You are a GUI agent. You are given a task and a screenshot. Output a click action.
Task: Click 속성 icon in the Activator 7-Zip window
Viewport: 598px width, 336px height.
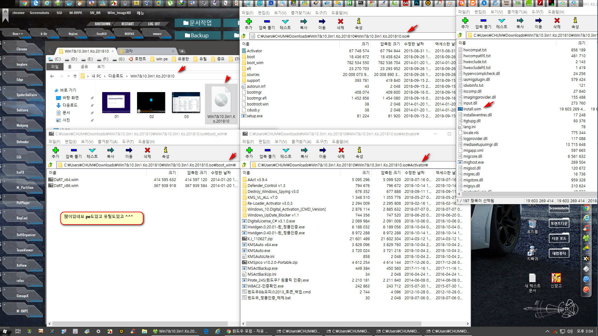pyautogui.click(x=359, y=150)
